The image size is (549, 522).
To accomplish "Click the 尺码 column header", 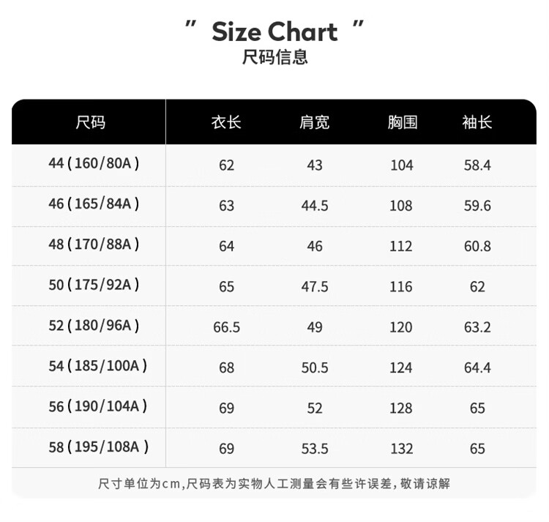I will click(90, 122).
